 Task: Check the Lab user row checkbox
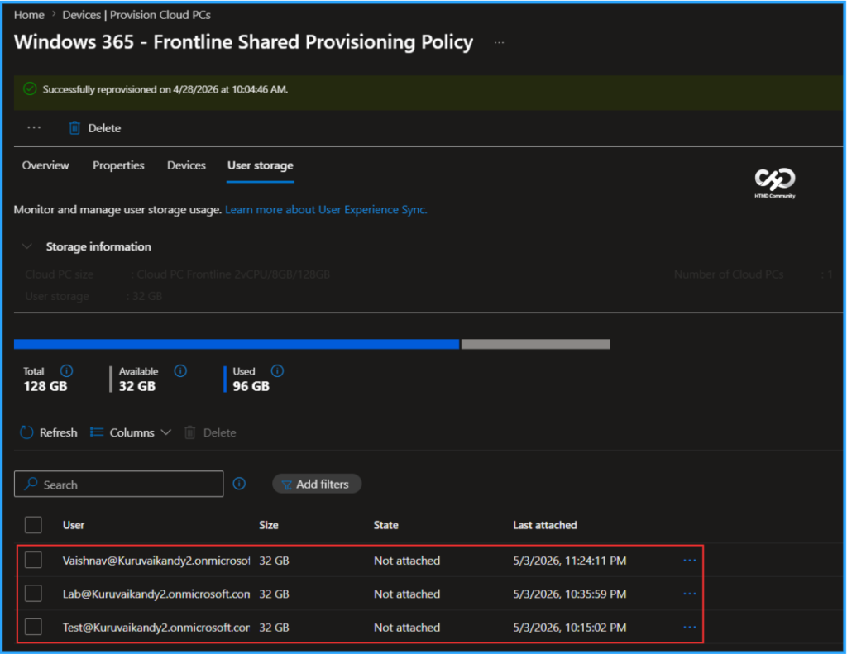click(x=33, y=594)
